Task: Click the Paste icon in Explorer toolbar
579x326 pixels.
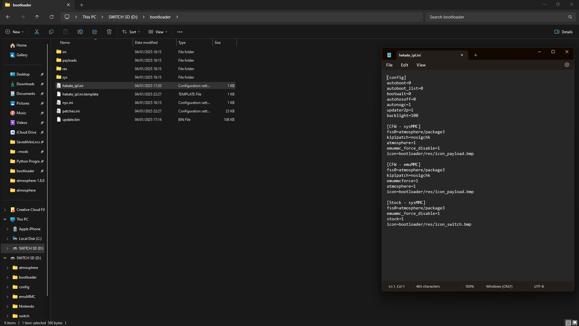Action: [66, 32]
